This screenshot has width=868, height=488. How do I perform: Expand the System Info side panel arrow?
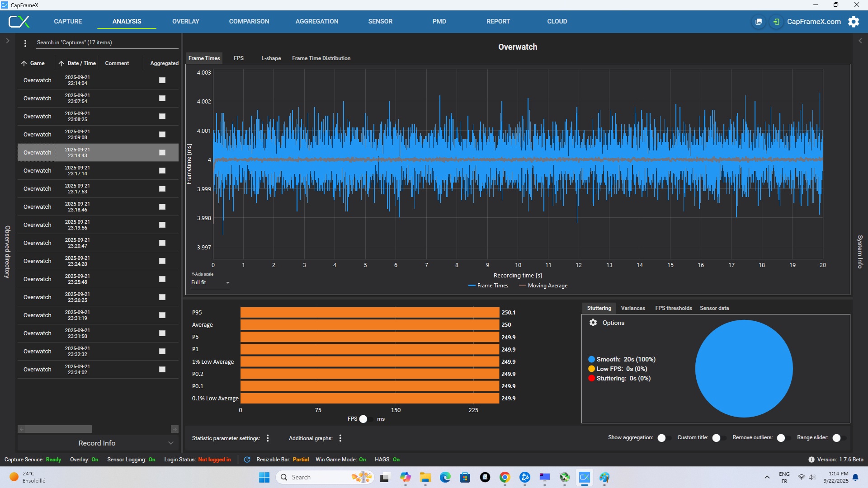point(860,41)
